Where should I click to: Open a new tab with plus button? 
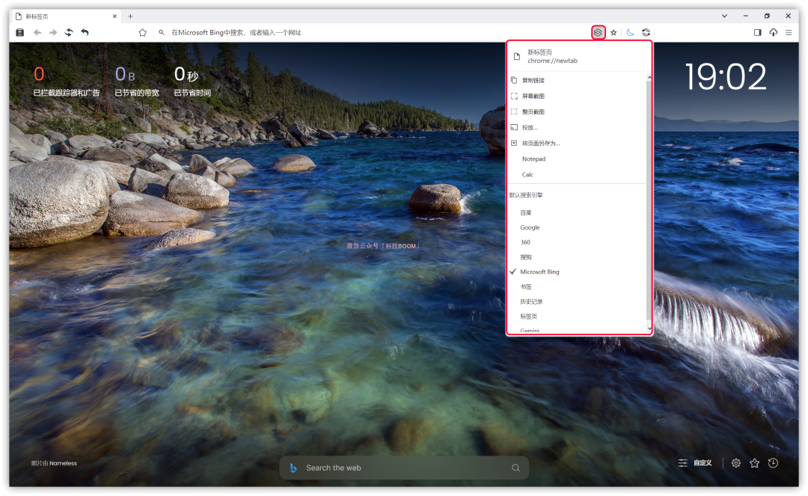click(130, 16)
